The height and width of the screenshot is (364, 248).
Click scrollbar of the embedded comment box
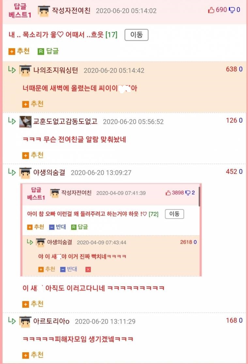pos(199,196)
